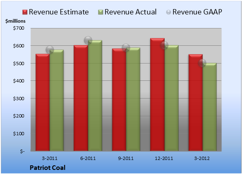
Task: Click the GAAP sphere marker for 9-2011
Action: coord(126,48)
